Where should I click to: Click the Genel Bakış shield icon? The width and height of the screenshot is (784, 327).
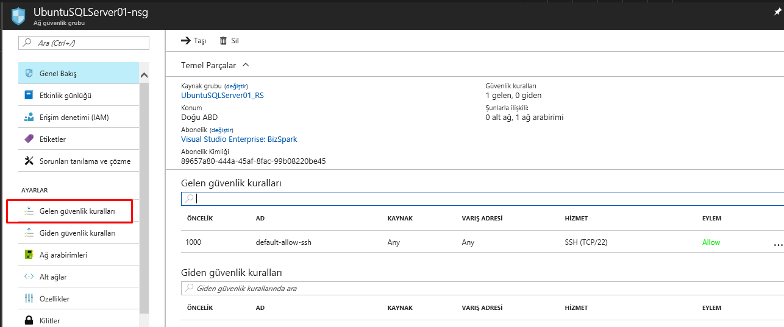29,74
